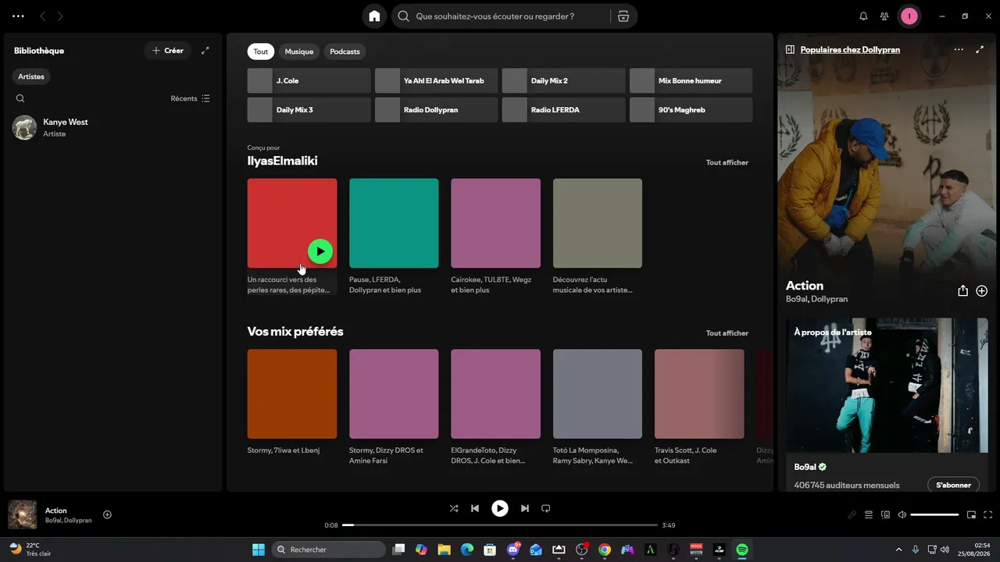Screen dimensions: 1000x562
Task: Open Radio LFERDA tile
Action: point(563,110)
